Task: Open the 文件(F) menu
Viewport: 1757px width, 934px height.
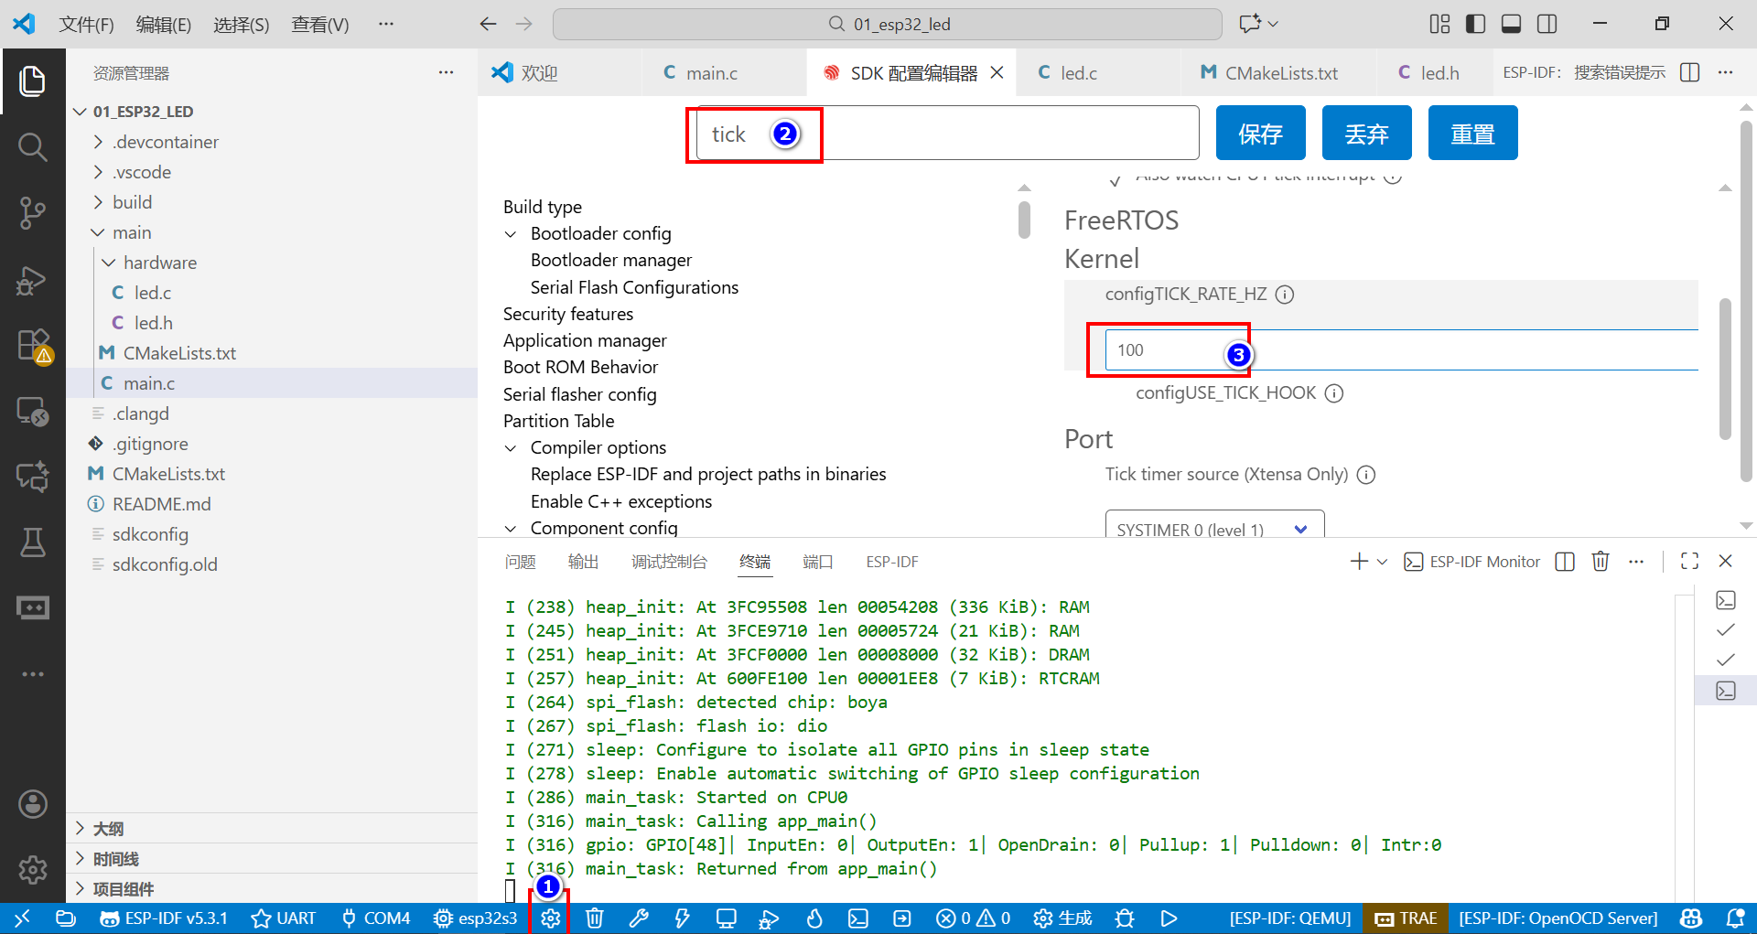Action: (x=86, y=25)
